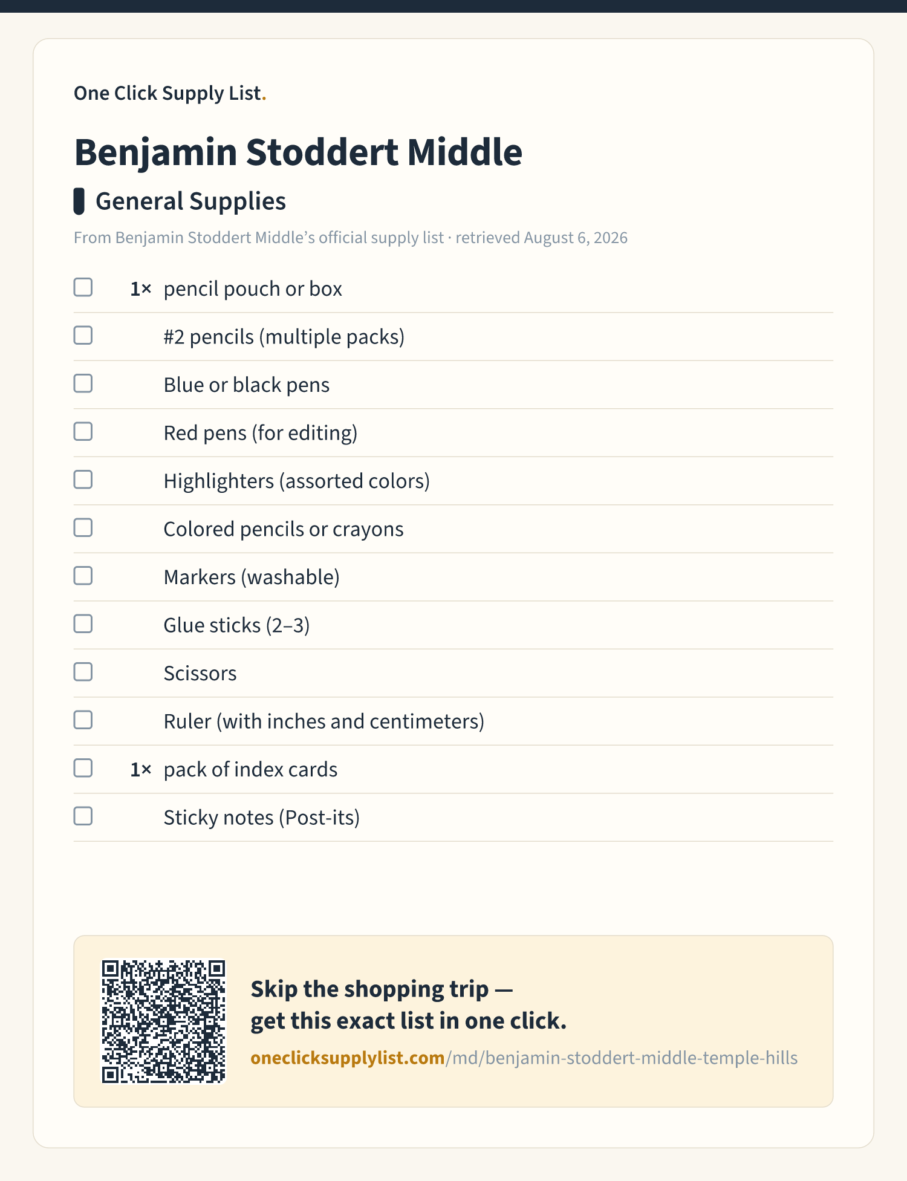
Task: Mark Blue or black pens as done
Action: tap(83, 383)
